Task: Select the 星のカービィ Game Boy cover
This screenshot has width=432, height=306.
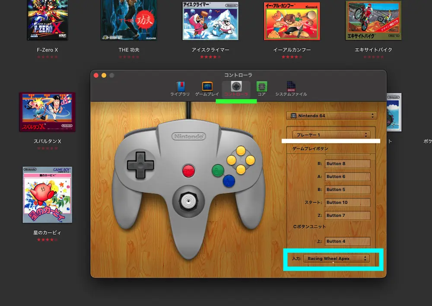Action: tap(48, 195)
